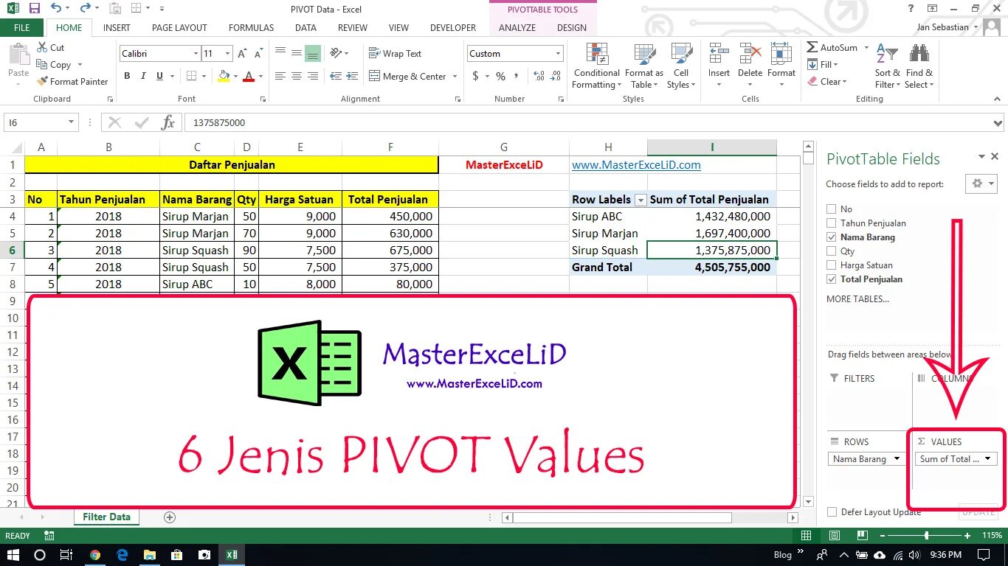Open the Row Labels filter dropdown
This screenshot has width=1008, height=566.
click(x=641, y=200)
